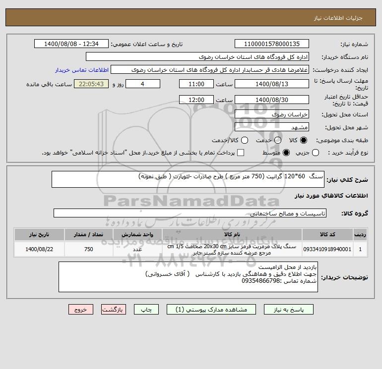Click the need date cell 1400/08/22

pyautogui.click(x=39, y=249)
